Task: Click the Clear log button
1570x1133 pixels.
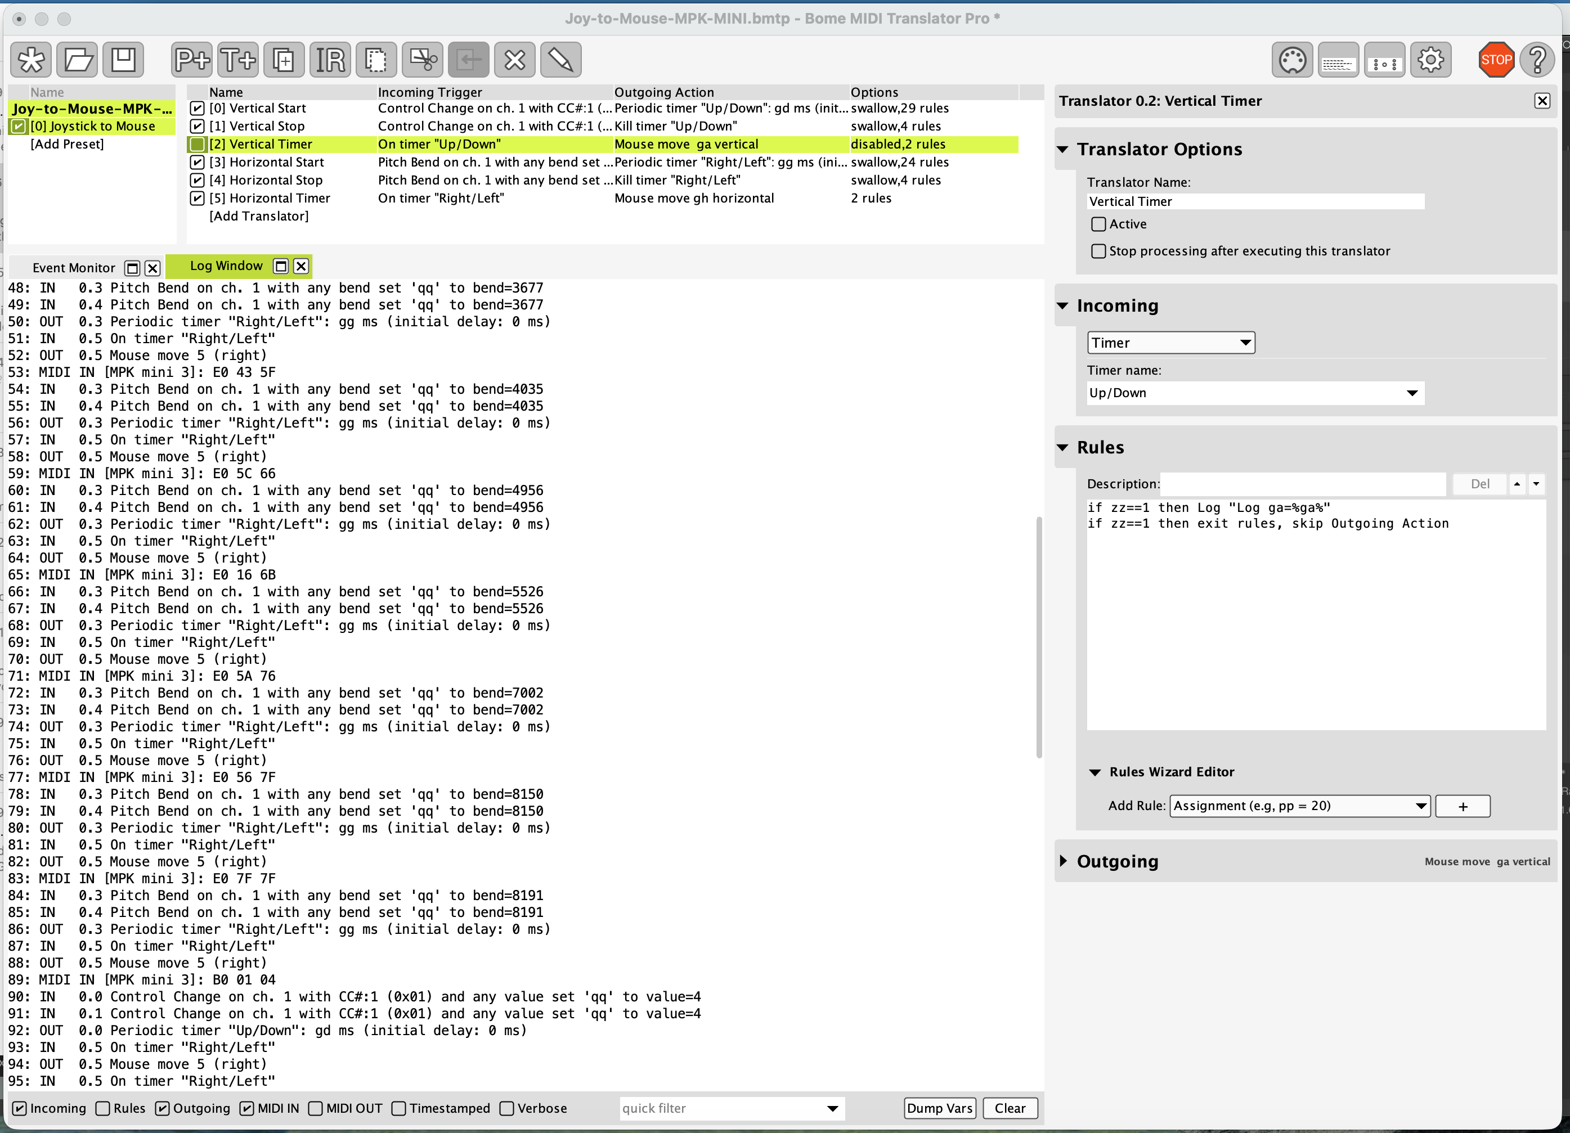Action: tap(1010, 1108)
